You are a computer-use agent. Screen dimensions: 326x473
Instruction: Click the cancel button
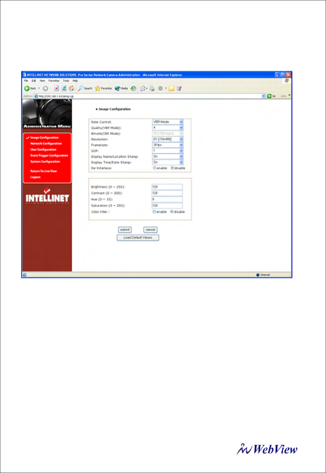coord(150,230)
